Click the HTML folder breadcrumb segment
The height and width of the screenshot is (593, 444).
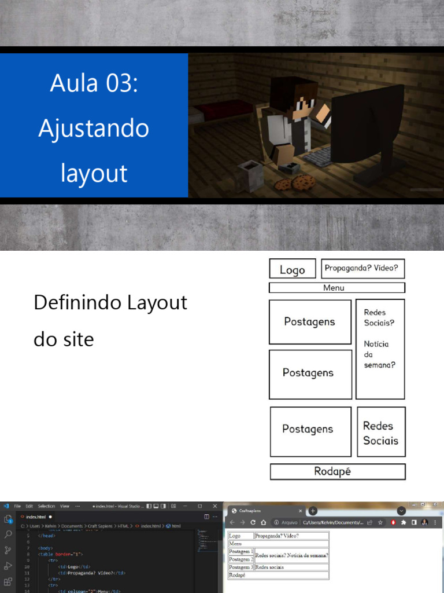pos(123,526)
